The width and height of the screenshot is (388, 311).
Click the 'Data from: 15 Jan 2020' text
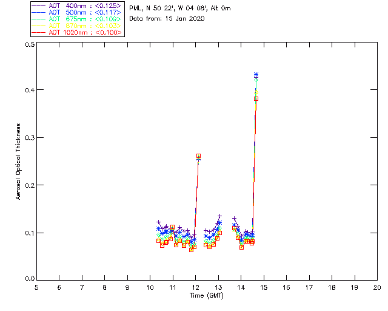pyautogui.click(x=167, y=19)
